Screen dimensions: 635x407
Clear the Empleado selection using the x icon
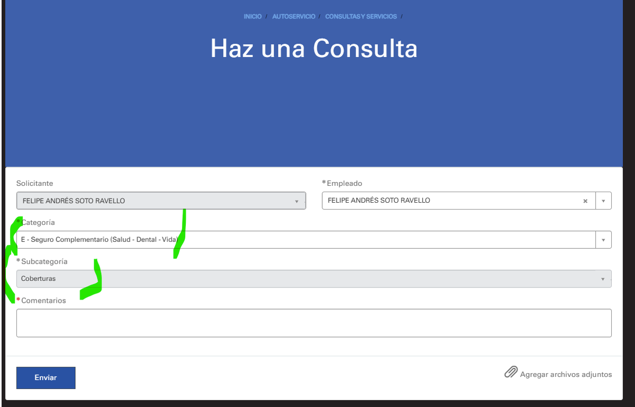click(585, 201)
